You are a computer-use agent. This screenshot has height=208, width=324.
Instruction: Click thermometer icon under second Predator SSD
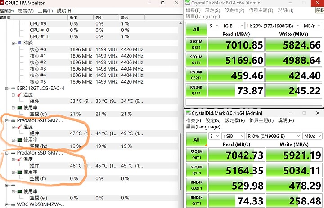pyautogui.click(x=19, y=159)
